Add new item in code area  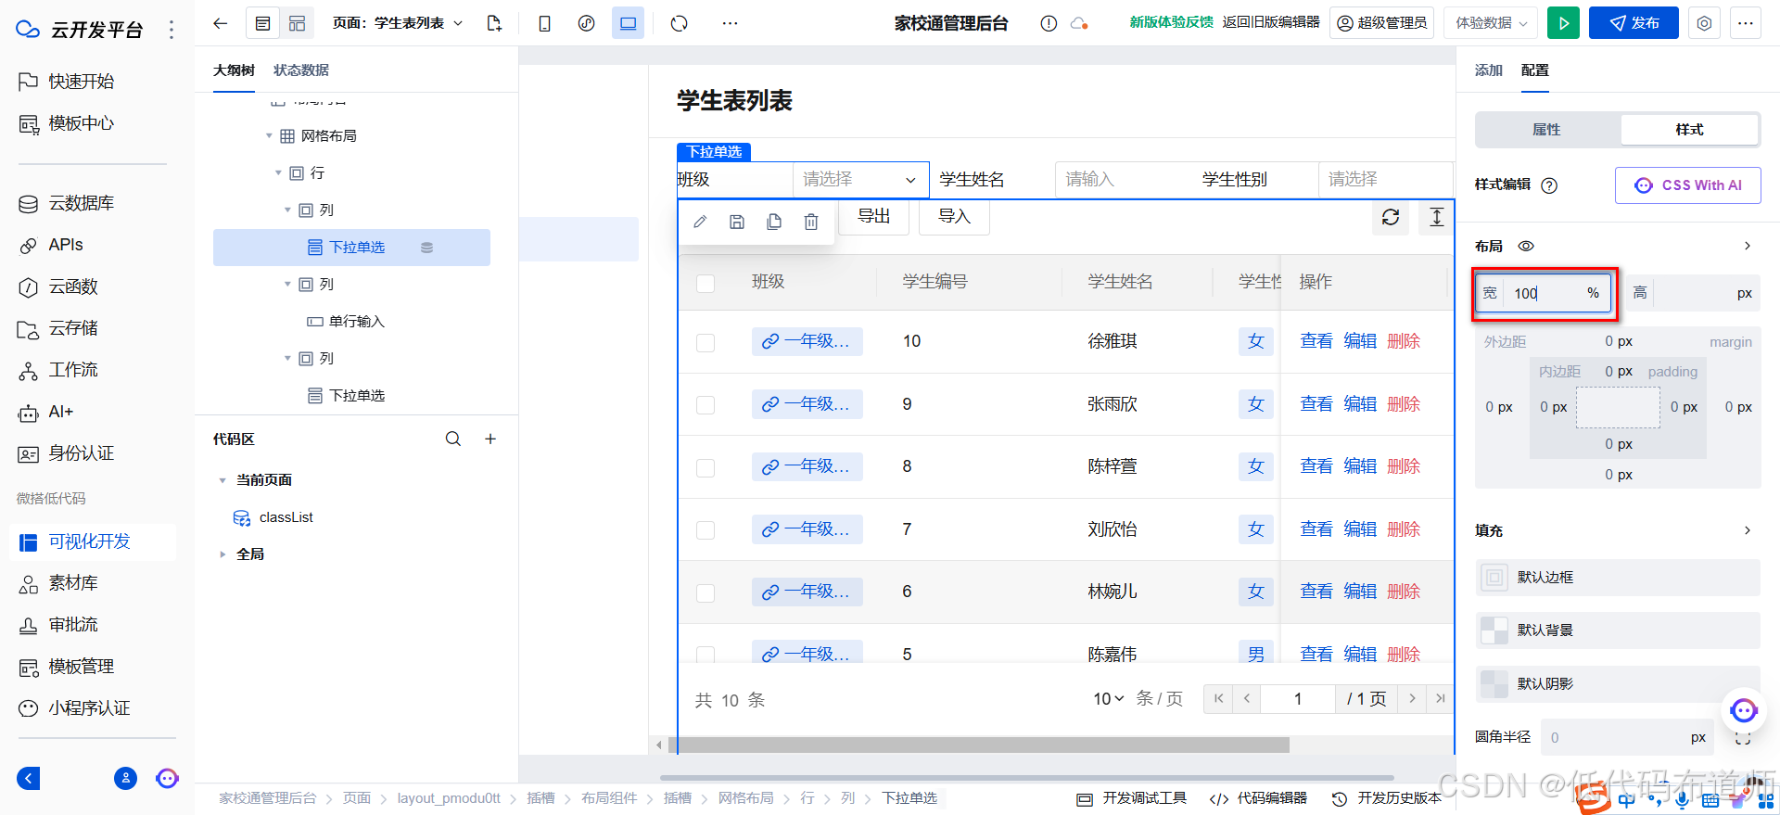click(490, 439)
